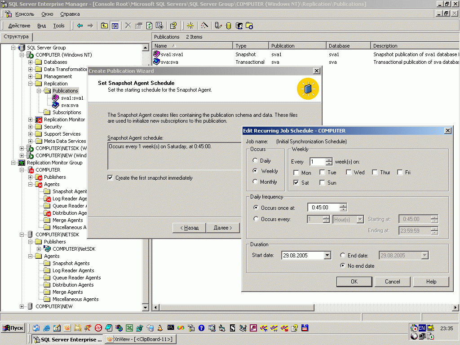Click the Structure (Структура) tab
The image size is (460, 345).
coord(16,37)
